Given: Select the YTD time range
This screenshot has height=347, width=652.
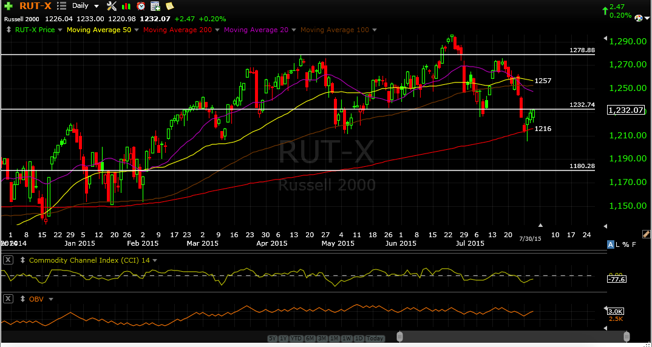Looking at the screenshot, I should 296,339.
